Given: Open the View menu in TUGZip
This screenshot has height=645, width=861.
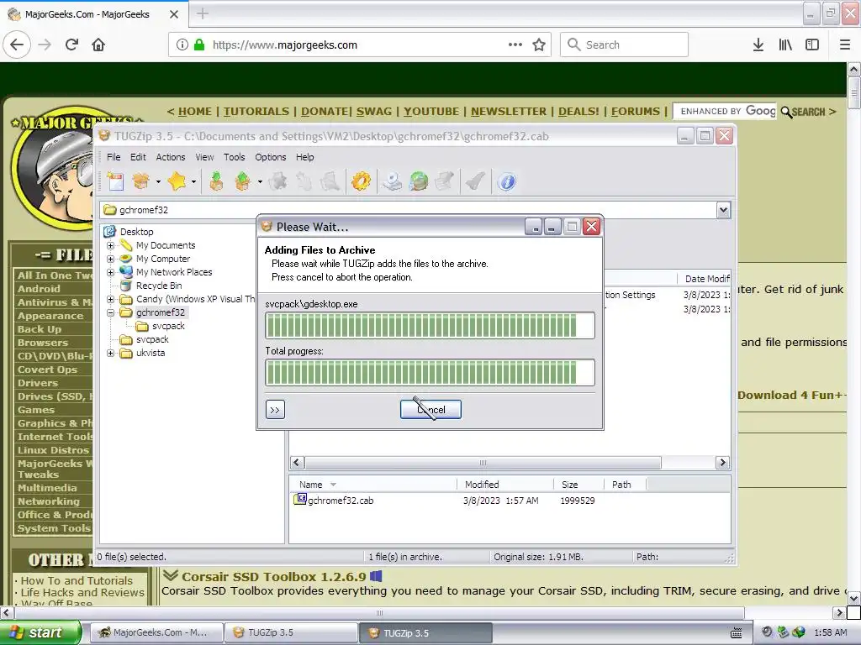Looking at the screenshot, I should click(204, 157).
